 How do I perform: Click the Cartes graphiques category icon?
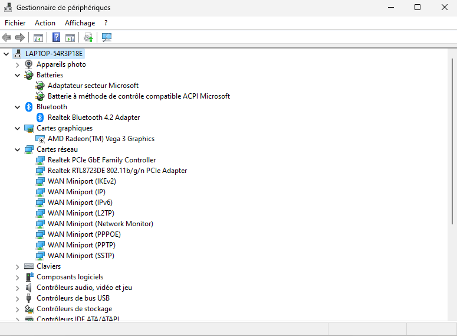(28, 128)
